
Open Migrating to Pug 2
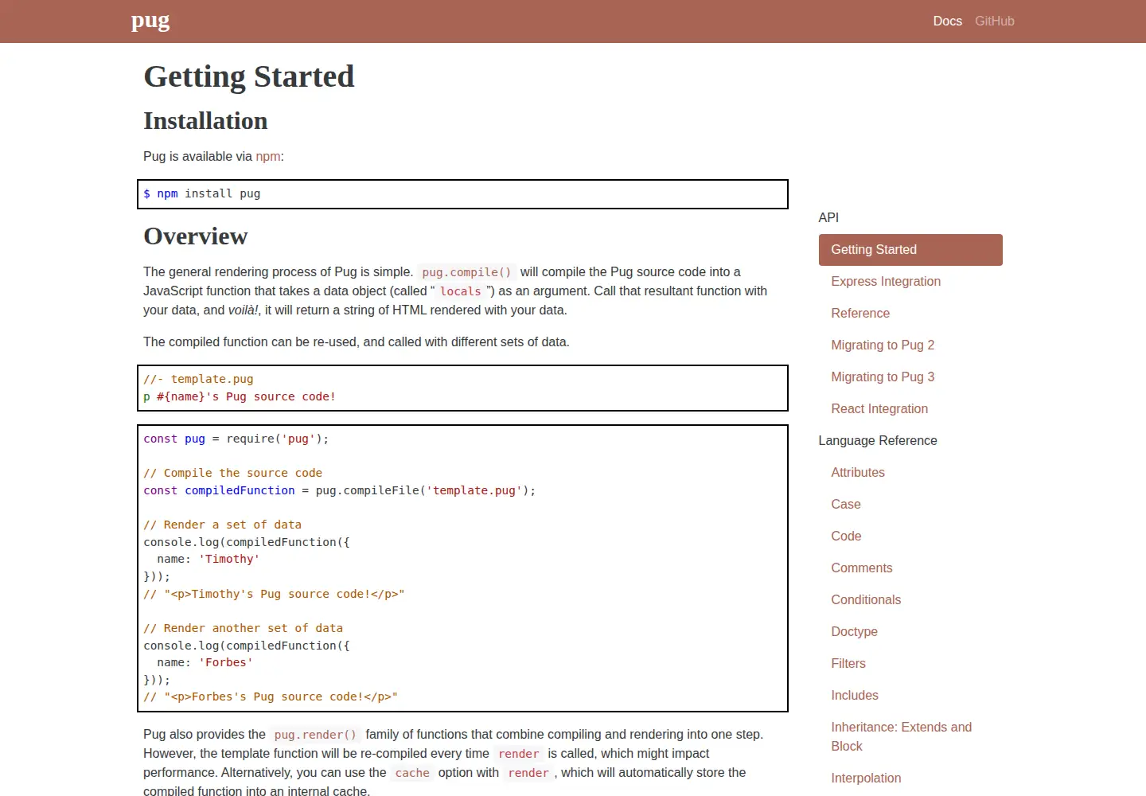(883, 345)
